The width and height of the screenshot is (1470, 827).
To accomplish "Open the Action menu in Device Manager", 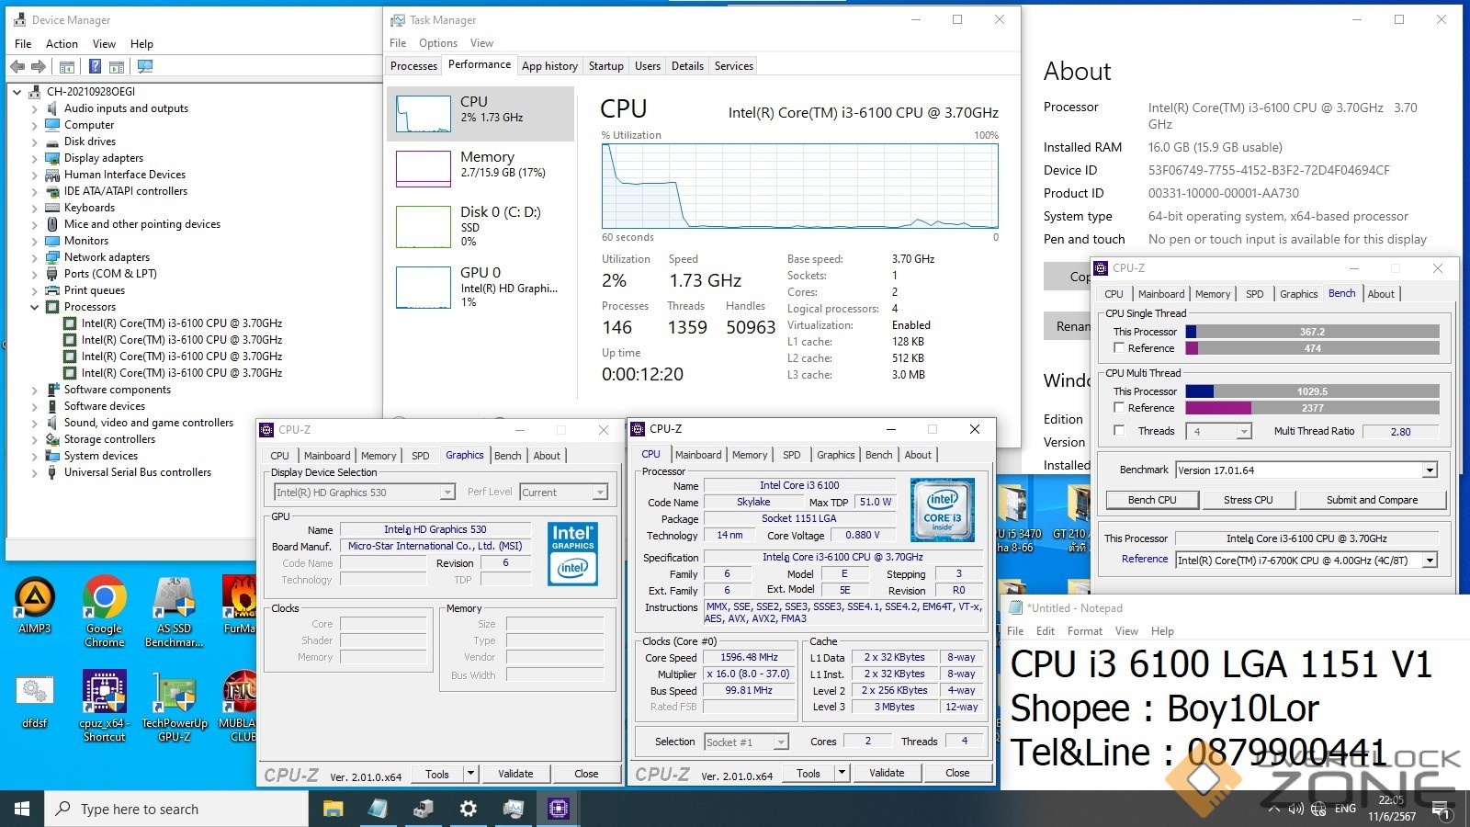I will (x=62, y=44).
